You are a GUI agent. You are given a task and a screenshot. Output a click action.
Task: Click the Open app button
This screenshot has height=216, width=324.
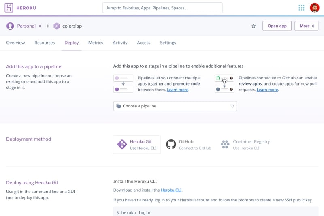[x=277, y=26]
